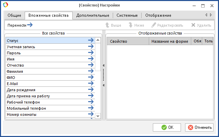
Task: Open the Отображение tab
Action: point(158,15)
